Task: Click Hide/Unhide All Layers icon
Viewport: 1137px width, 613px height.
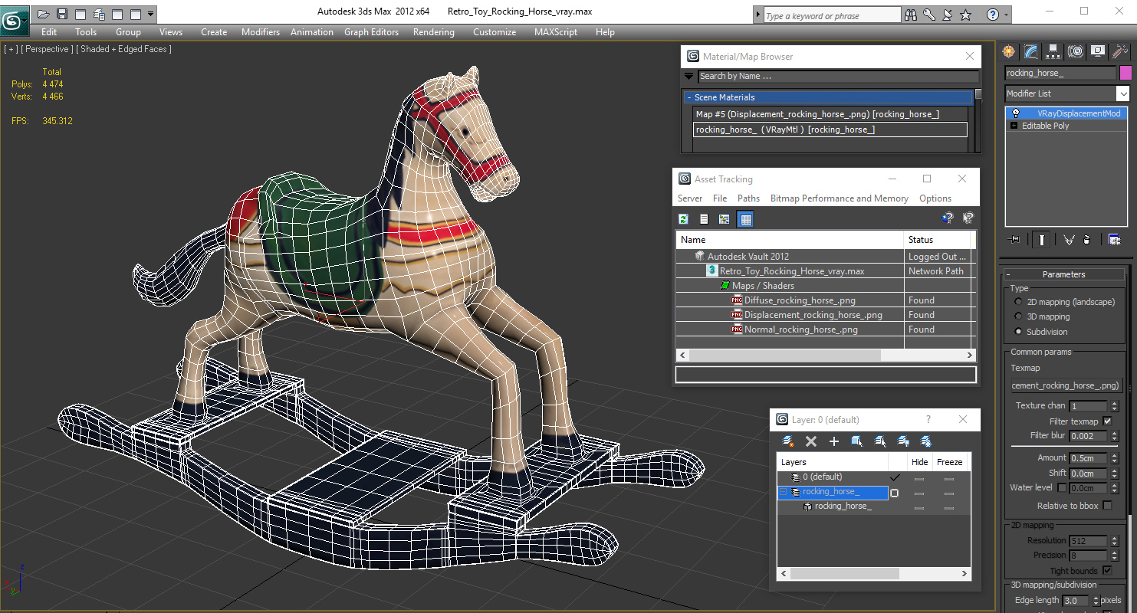Action: pyautogui.click(x=903, y=441)
